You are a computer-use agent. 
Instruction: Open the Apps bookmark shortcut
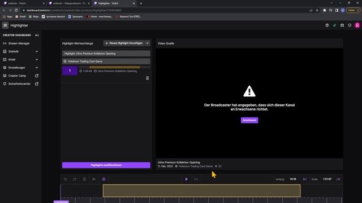click(x=7, y=16)
